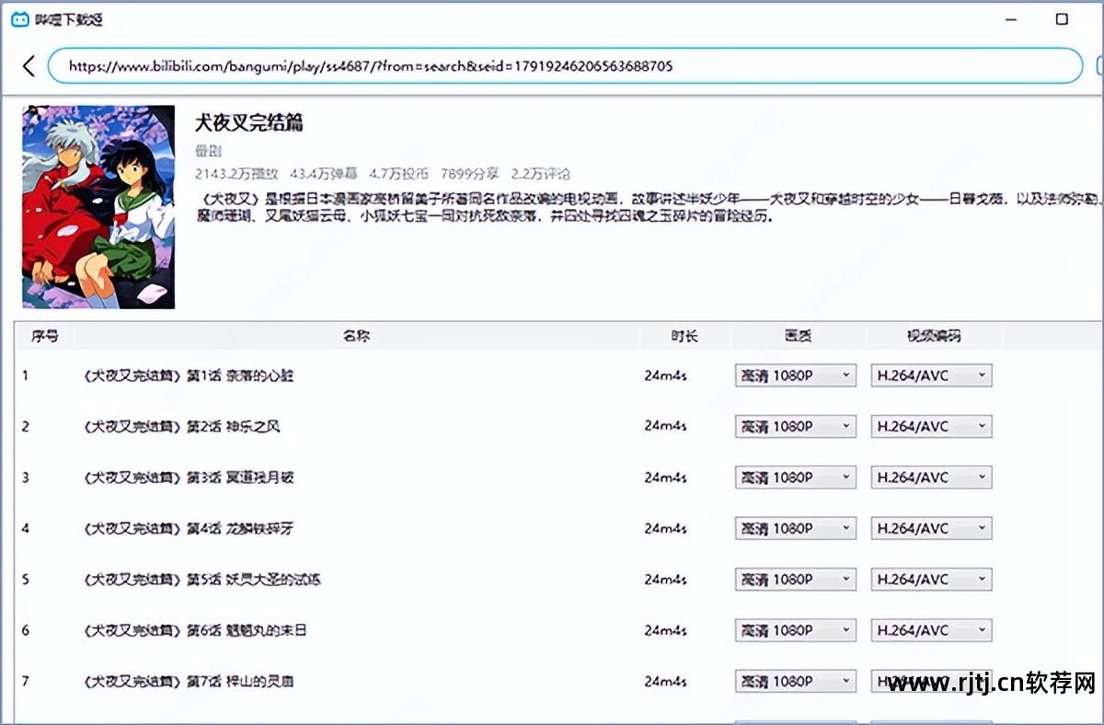The width and height of the screenshot is (1104, 725).
Task: Click 24m4s duration for 第6话 row
Action: 665,630
